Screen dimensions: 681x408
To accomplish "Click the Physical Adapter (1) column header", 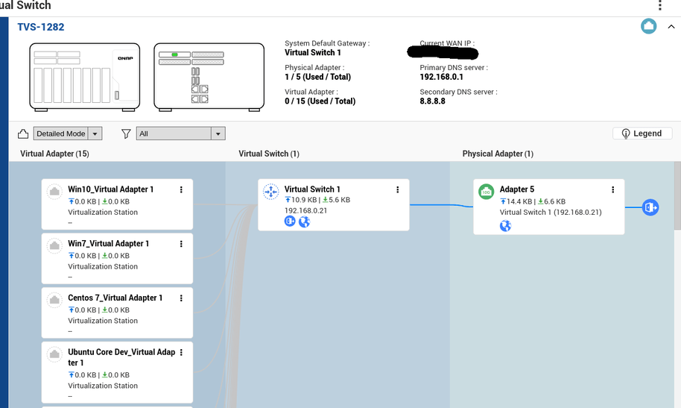I will [x=498, y=154].
